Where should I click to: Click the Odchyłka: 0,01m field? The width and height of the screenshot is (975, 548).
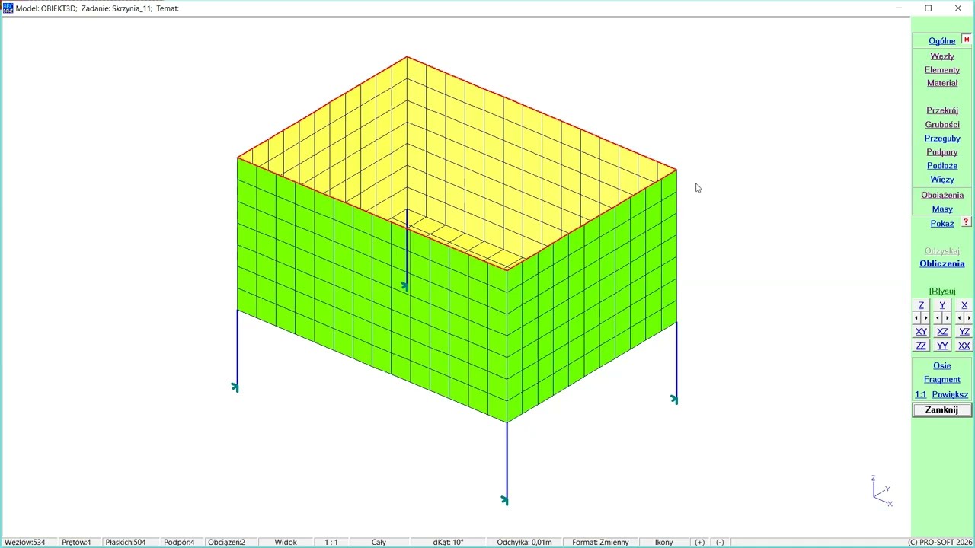click(x=524, y=542)
